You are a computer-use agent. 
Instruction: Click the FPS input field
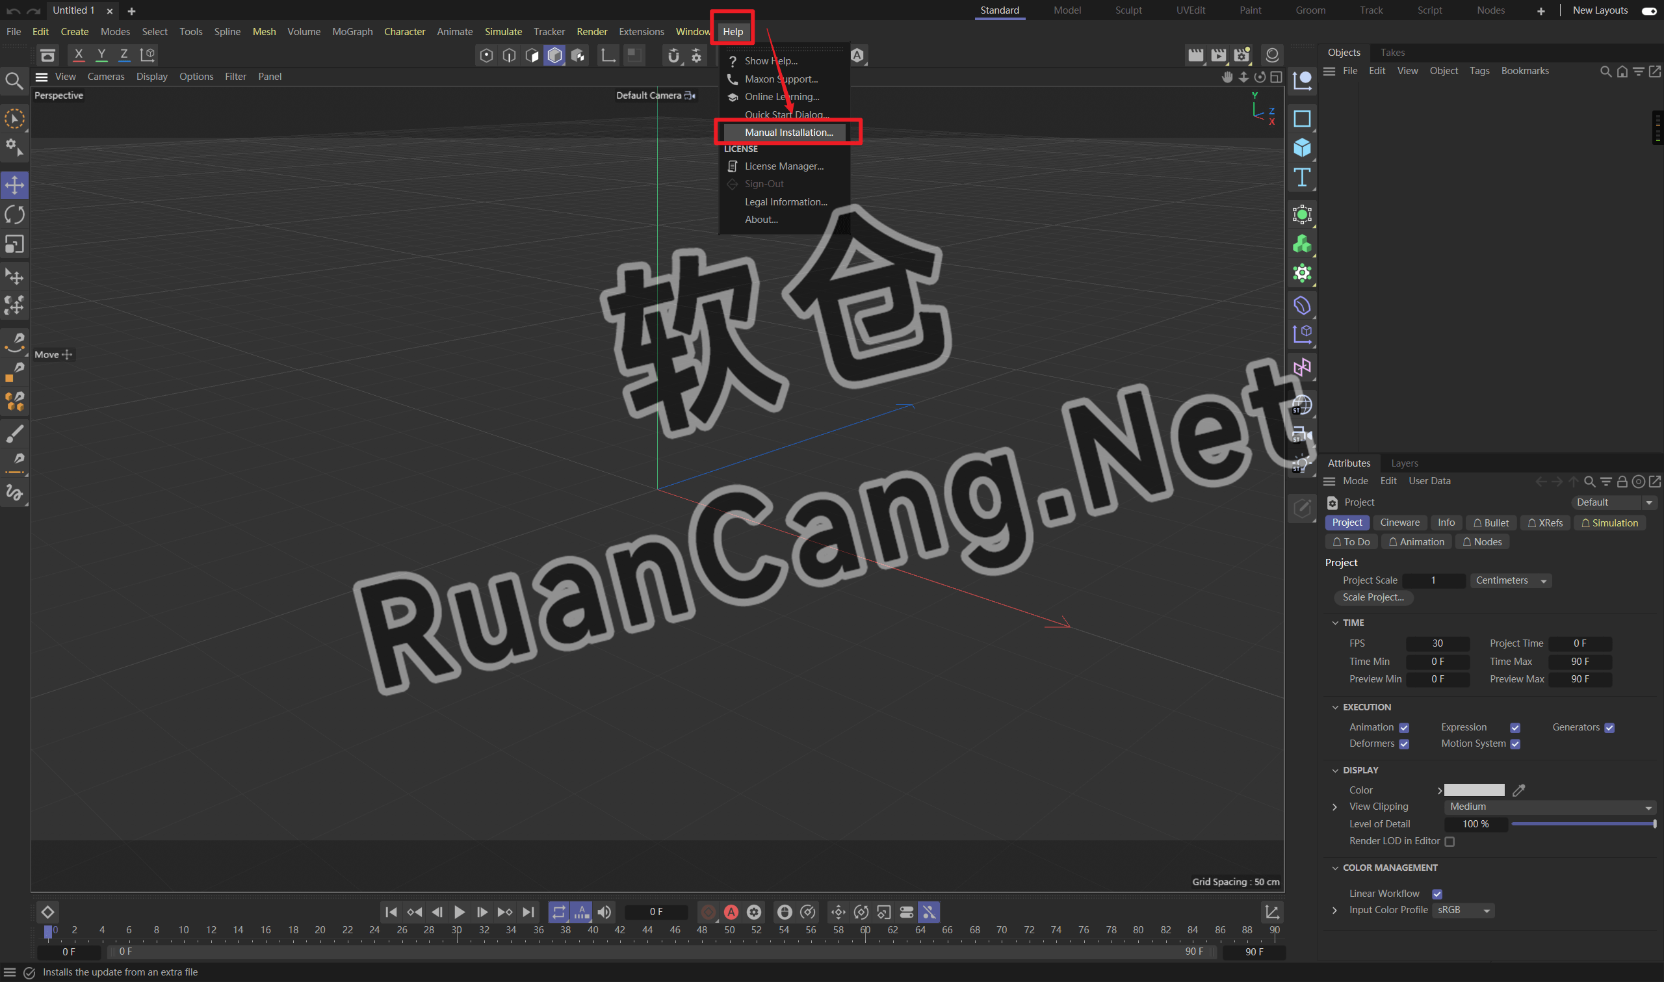pos(1436,643)
